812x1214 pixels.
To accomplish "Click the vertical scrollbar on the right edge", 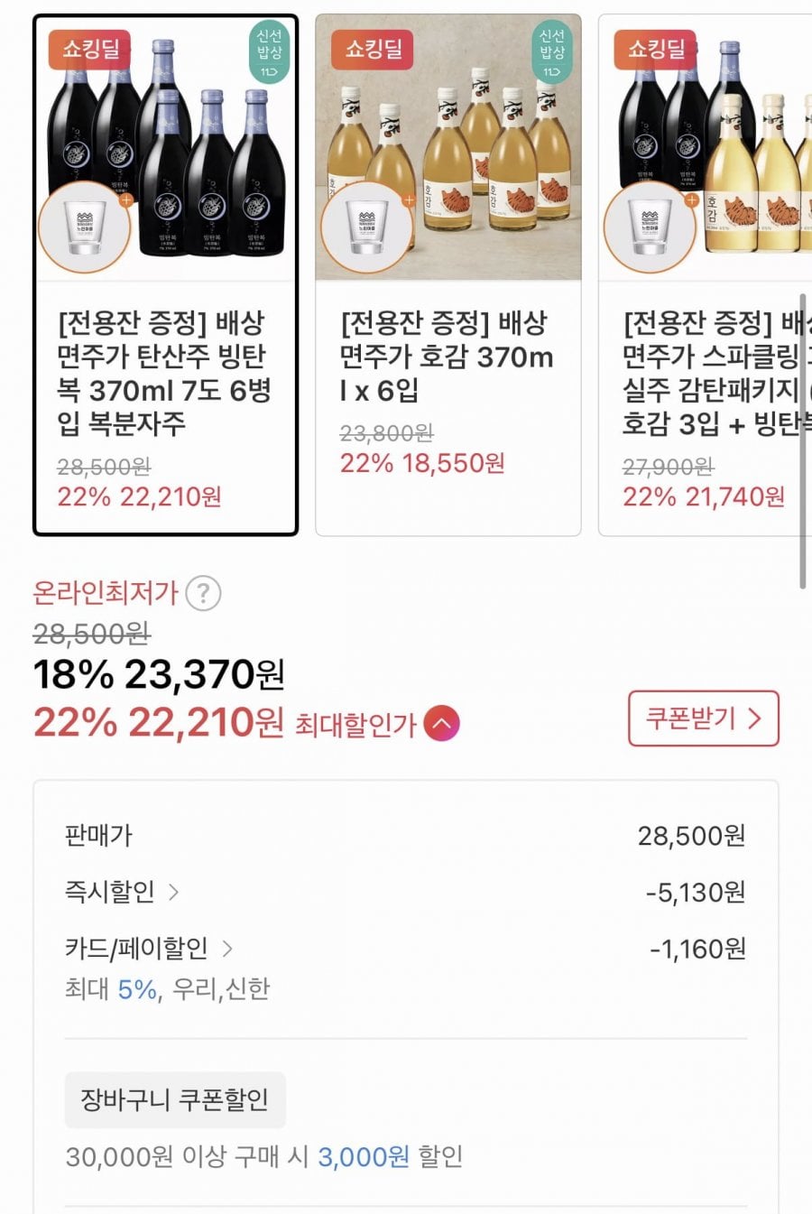I will click(802, 440).
